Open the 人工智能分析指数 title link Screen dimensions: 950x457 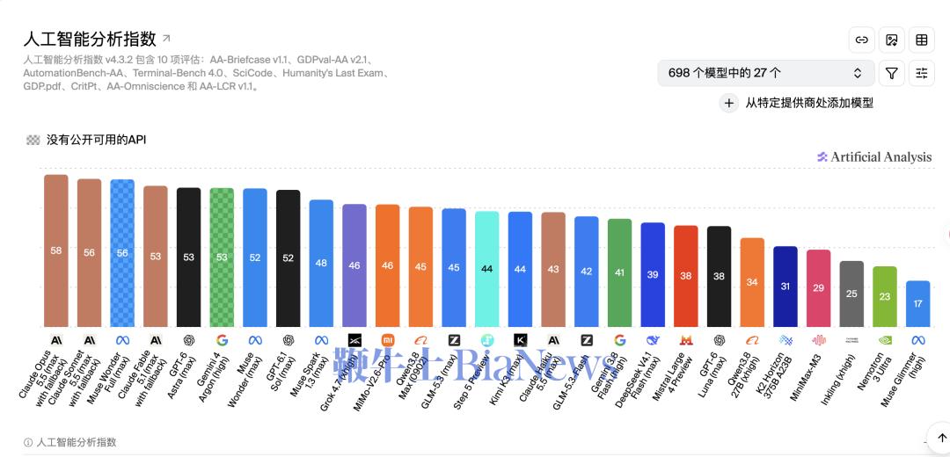90,39
